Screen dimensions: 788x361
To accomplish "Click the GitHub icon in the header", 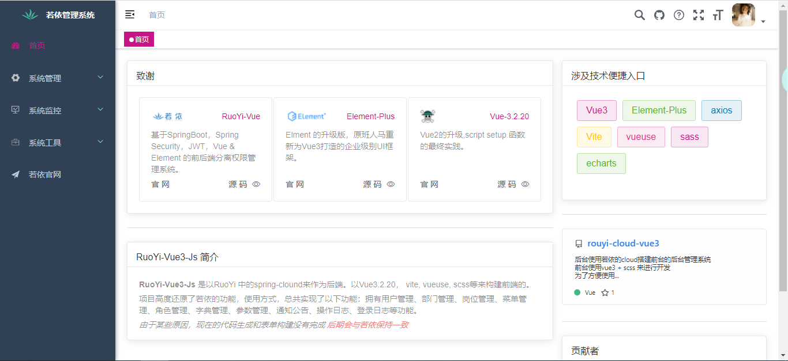I will 659,15.
